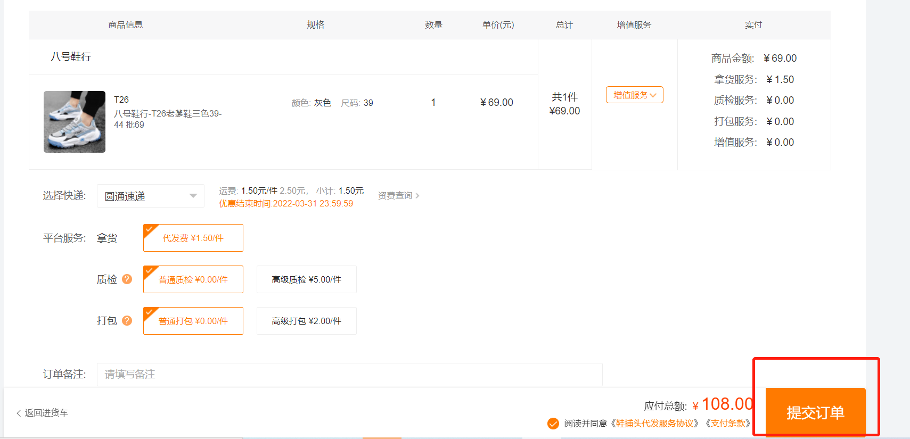Viewport: 910px width, 439px height.
Task: Open the T26 product title
Action: click(x=121, y=100)
